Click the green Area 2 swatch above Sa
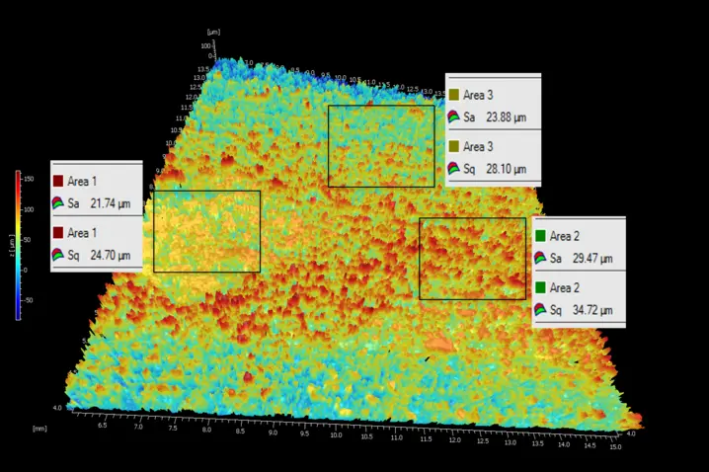 click(540, 236)
